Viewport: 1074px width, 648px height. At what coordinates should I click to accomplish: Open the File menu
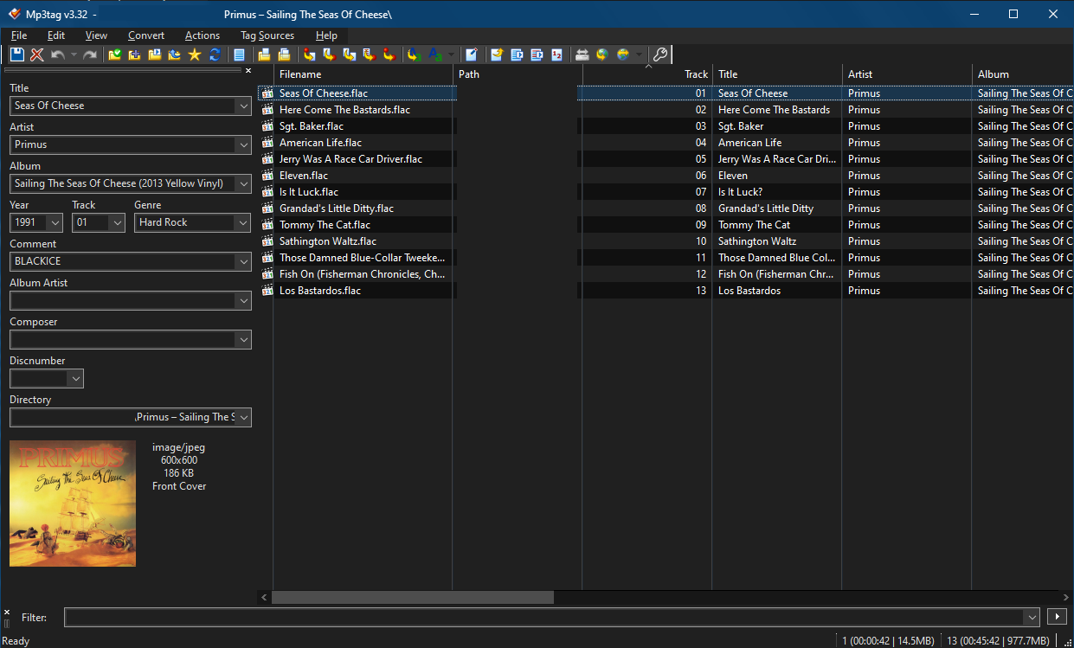pos(19,35)
